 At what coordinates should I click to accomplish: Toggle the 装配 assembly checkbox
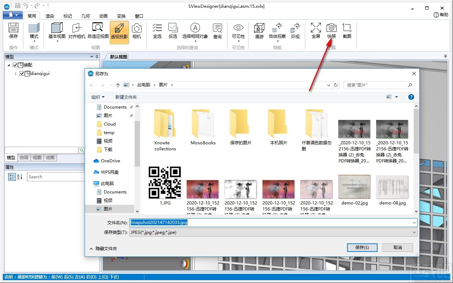click(15, 65)
